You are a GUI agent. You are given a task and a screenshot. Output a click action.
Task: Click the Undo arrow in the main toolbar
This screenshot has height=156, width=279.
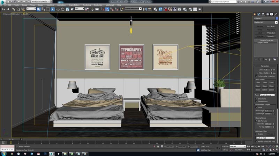3,9
